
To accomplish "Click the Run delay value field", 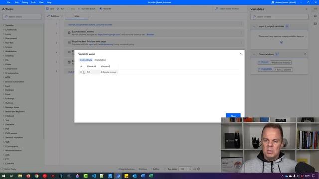I will (x=184, y=169).
